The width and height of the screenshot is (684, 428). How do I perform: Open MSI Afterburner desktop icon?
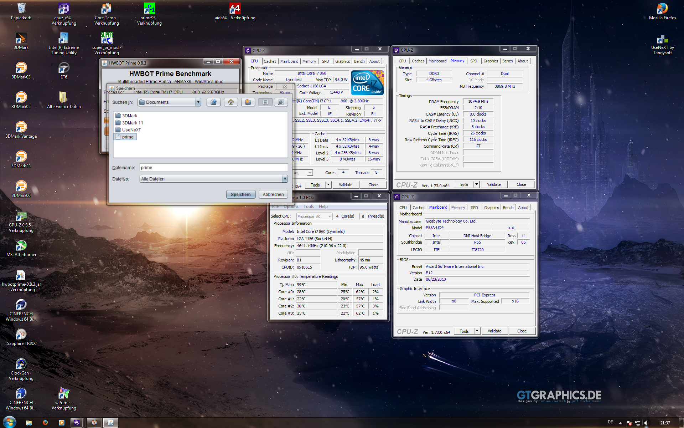tap(21, 248)
